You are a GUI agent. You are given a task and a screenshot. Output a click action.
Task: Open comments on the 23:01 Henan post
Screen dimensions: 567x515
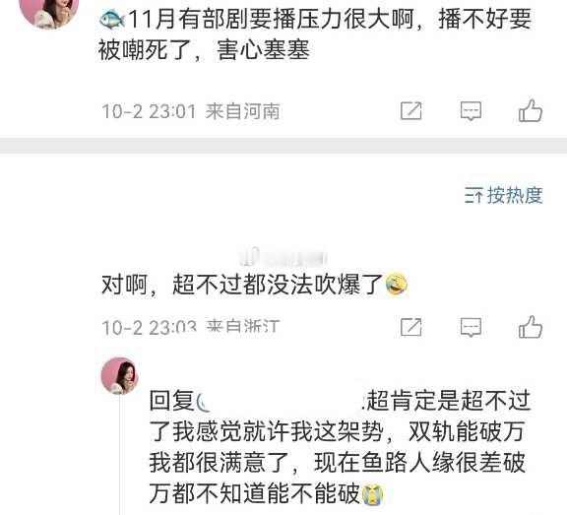(x=471, y=111)
